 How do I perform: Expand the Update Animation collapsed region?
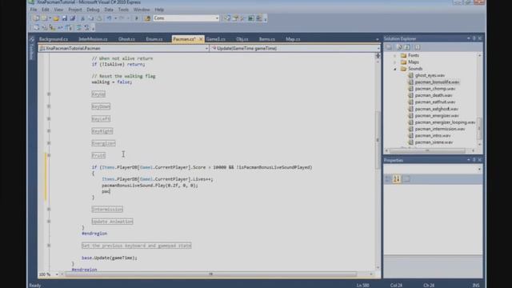[x=49, y=222]
